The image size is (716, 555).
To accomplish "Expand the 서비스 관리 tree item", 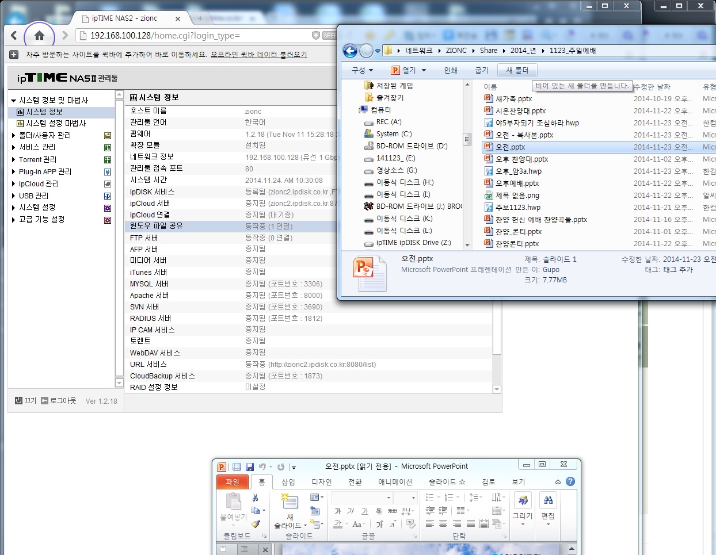I will point(14,147).
